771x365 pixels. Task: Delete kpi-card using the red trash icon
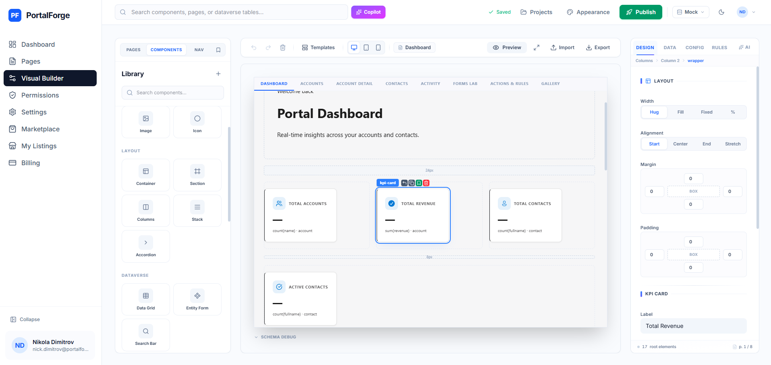point(426,183)
